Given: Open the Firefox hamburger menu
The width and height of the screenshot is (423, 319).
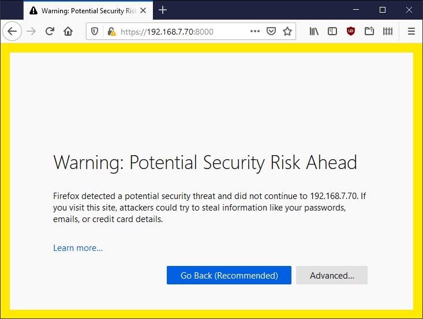Looking at the screenshot, I should coord(411,32).
